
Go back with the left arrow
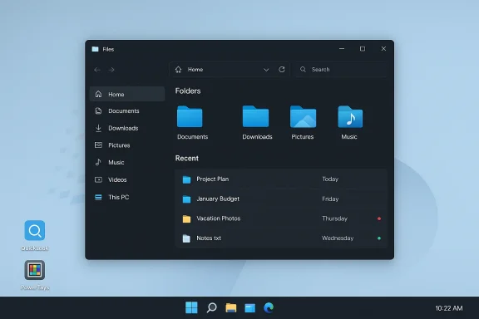point(97,70)
